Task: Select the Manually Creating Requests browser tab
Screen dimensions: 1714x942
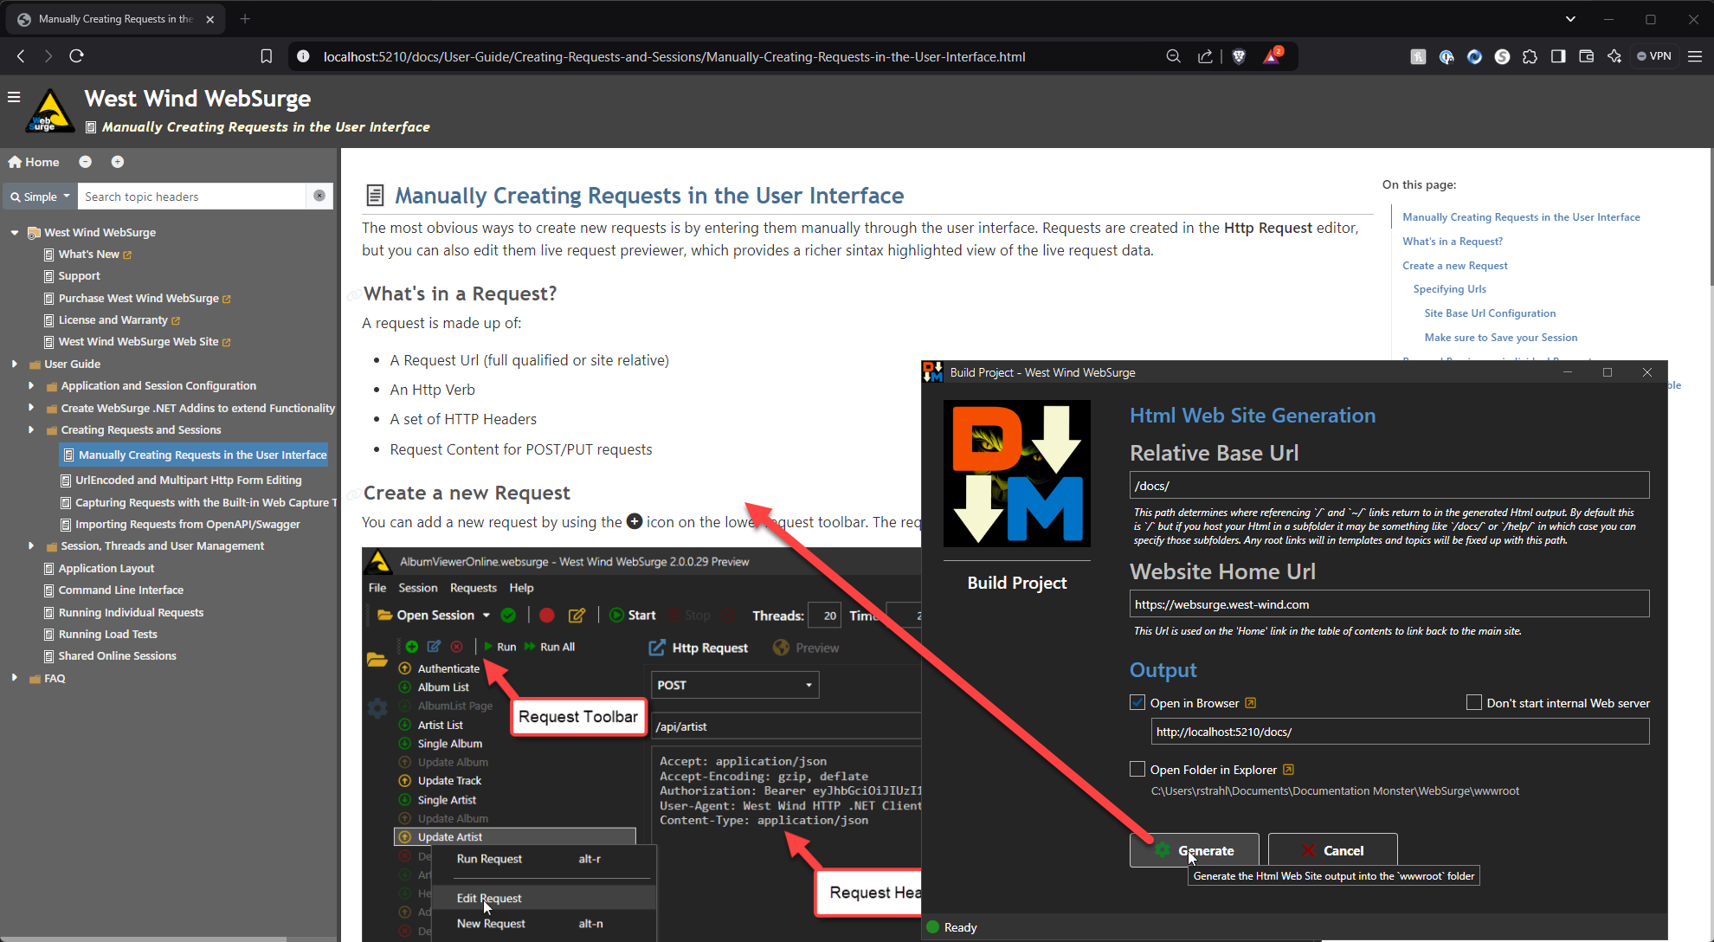Action: click(115, 19)
